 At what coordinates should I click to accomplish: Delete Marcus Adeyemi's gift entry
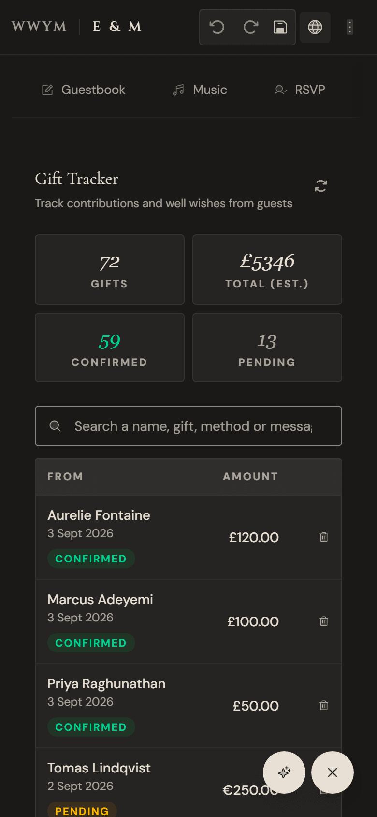pos(324,621)
